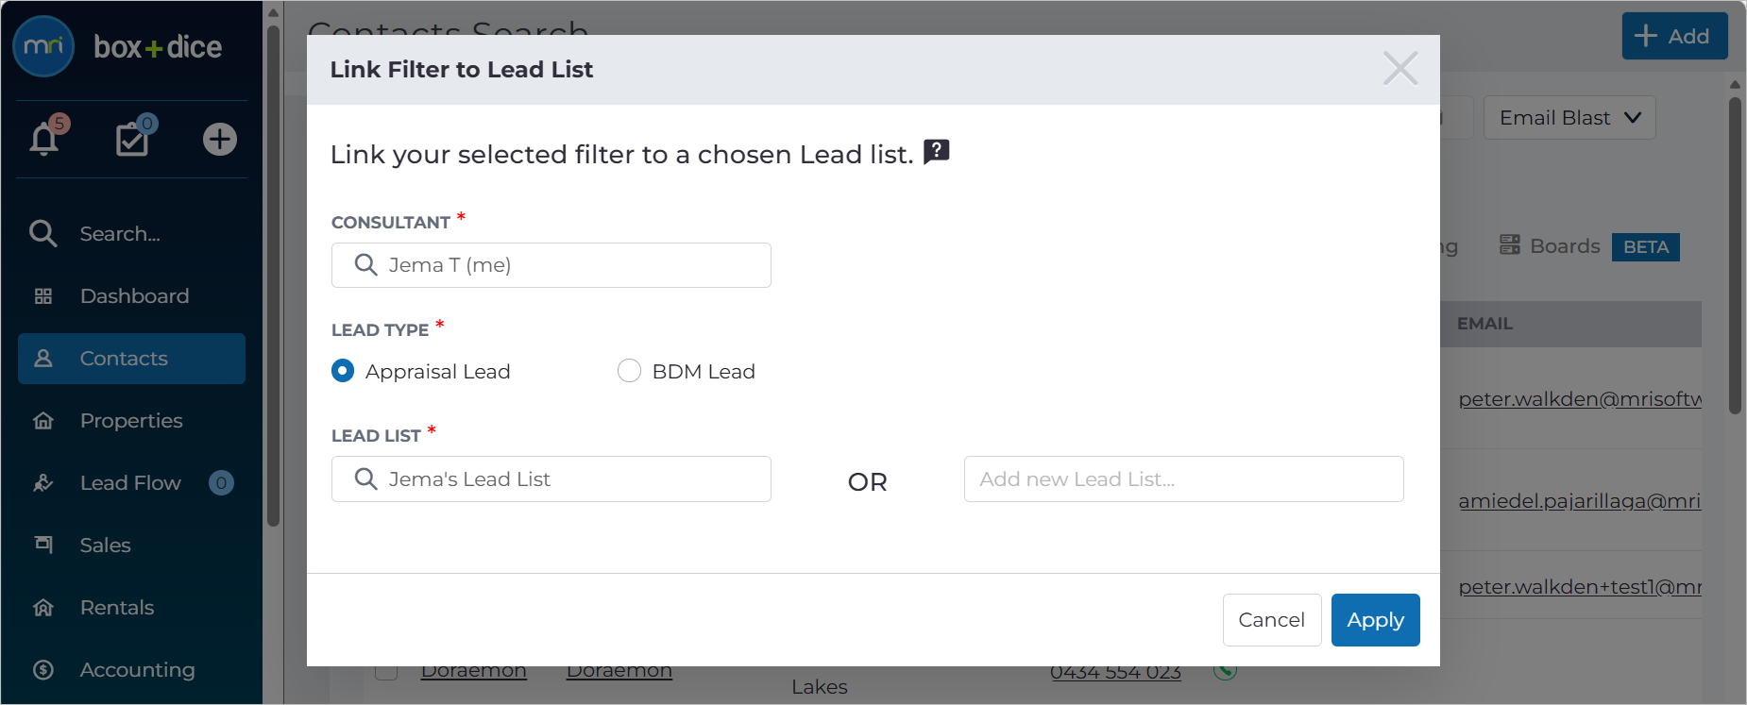Click the Apply button
This screenshot has height=705, width=1747.
(x=1375, y=620)
